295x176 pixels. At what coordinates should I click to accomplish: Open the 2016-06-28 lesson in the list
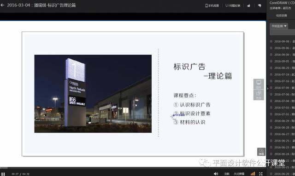click(282, 128)
